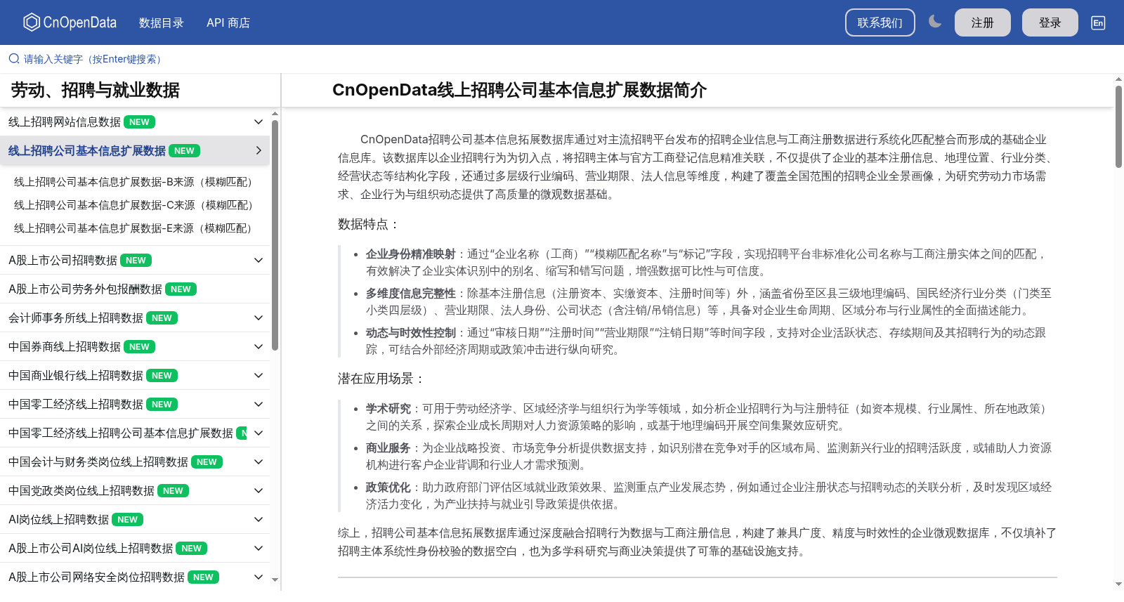Click the 数据特点： heading
Image resolution: width=1124 pixels, height=602 pixels.
point(369,224)
